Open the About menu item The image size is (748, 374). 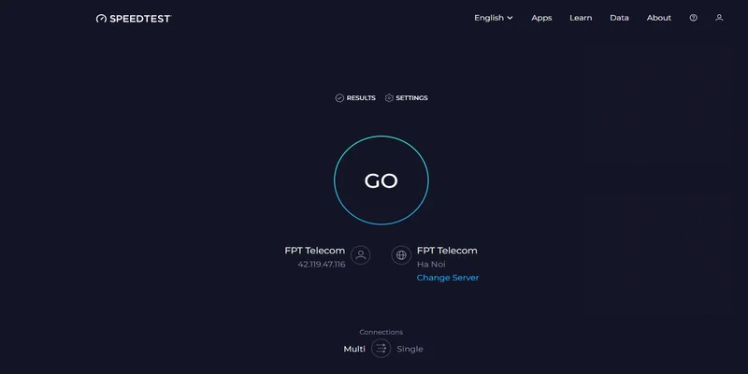click(x=659, y=18)
